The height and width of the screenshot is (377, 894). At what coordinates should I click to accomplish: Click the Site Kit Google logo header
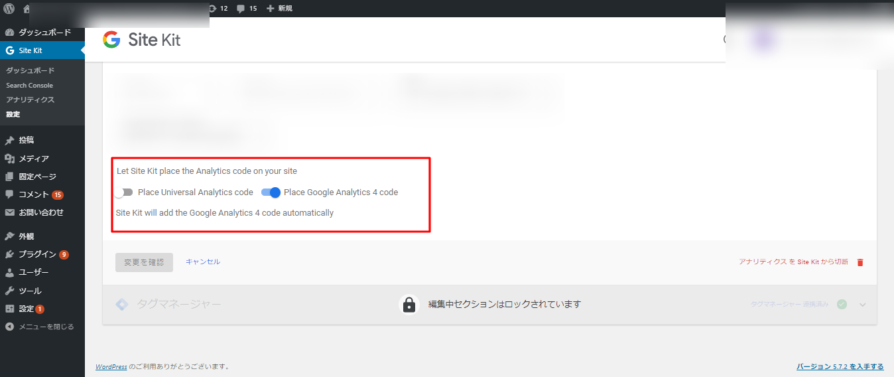(x=141, y=40)
